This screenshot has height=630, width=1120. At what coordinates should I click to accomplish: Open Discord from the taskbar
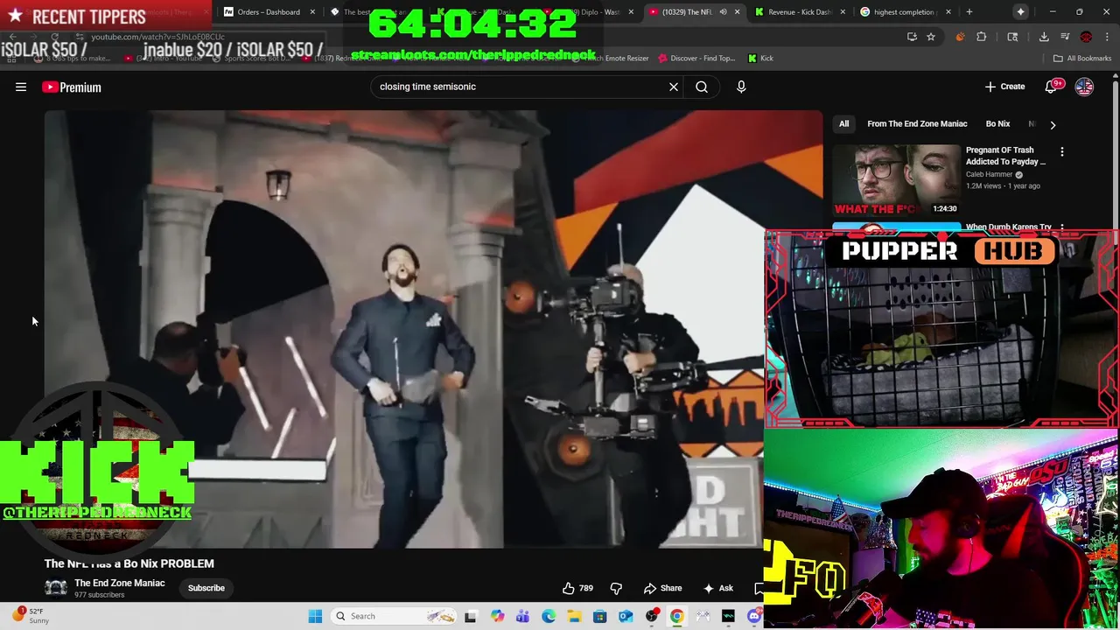tap(754, 616)
